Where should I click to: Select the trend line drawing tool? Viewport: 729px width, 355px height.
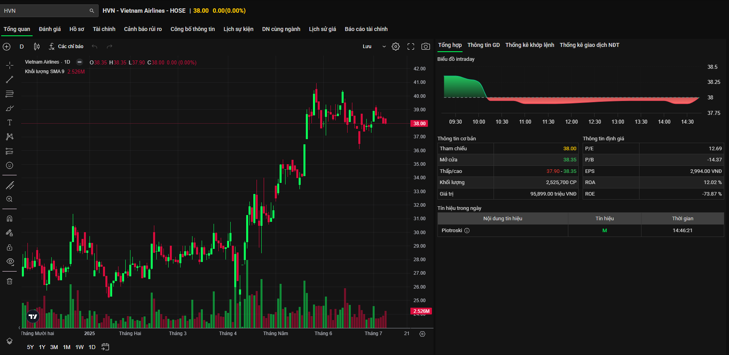(10, 80)
